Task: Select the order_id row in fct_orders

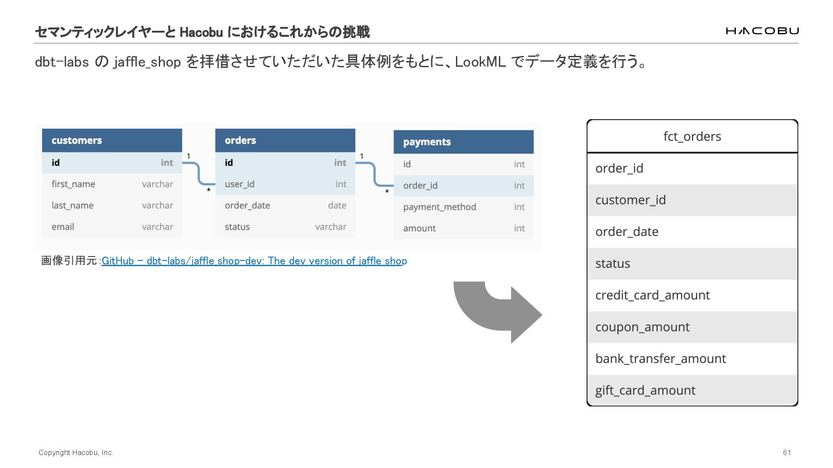Action: pos(692,169)
